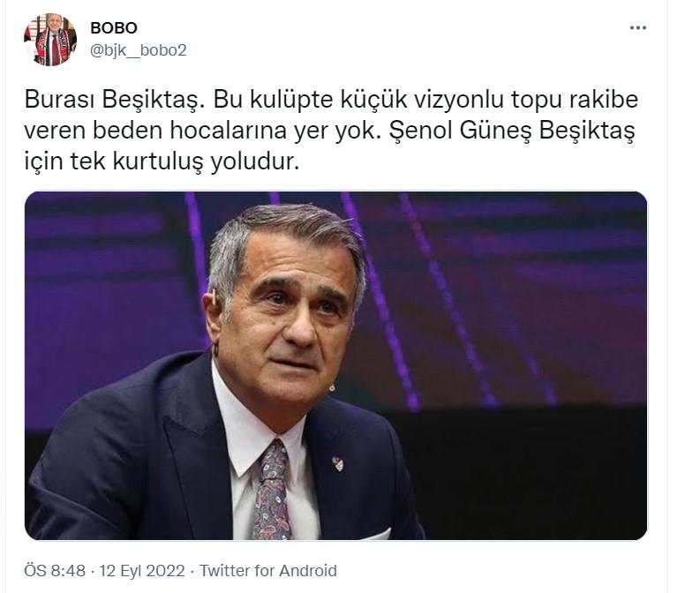Open the three-dot more options menu
685x593 pixels.
(x=638, y=28)
